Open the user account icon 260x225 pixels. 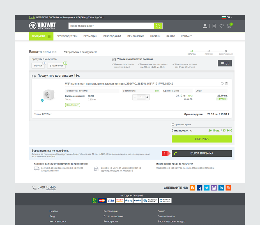(x=205, y=26)
